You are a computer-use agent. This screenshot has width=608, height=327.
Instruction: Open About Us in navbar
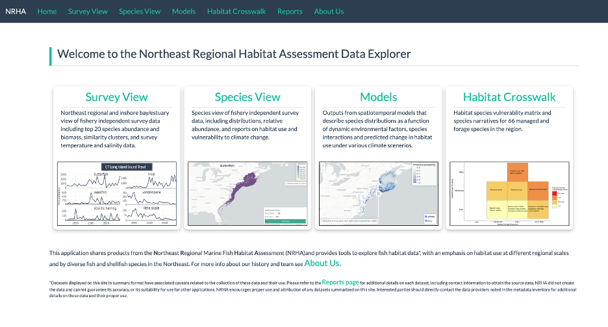coord(329,11)
